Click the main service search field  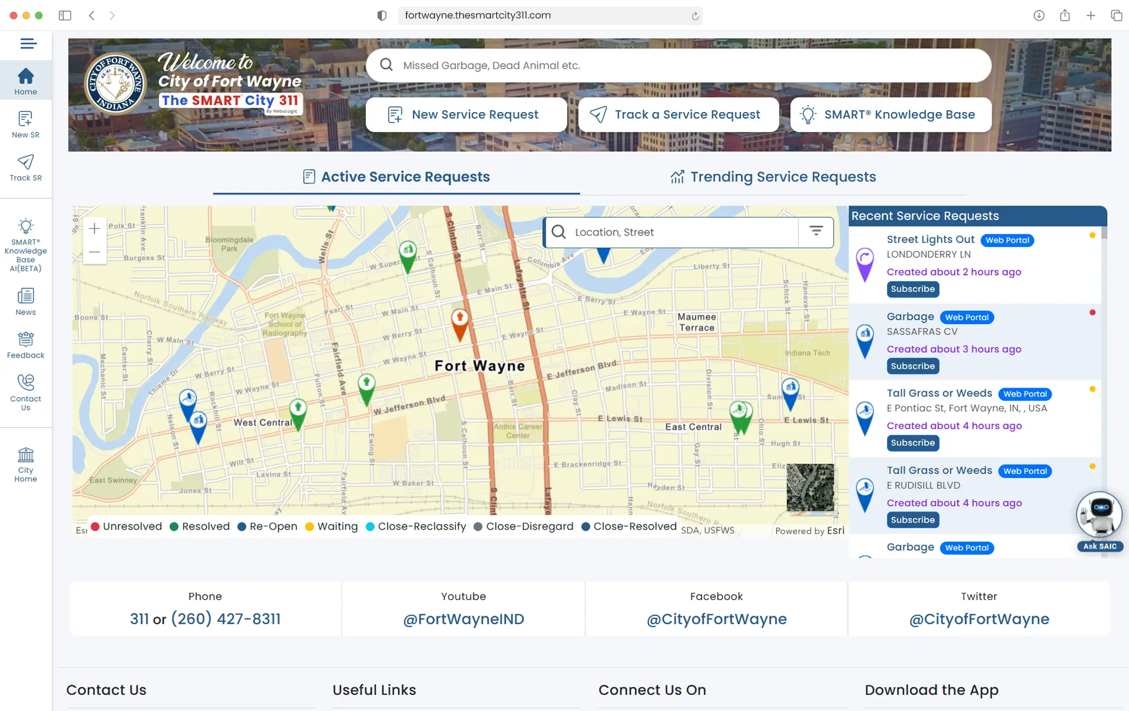678,65
